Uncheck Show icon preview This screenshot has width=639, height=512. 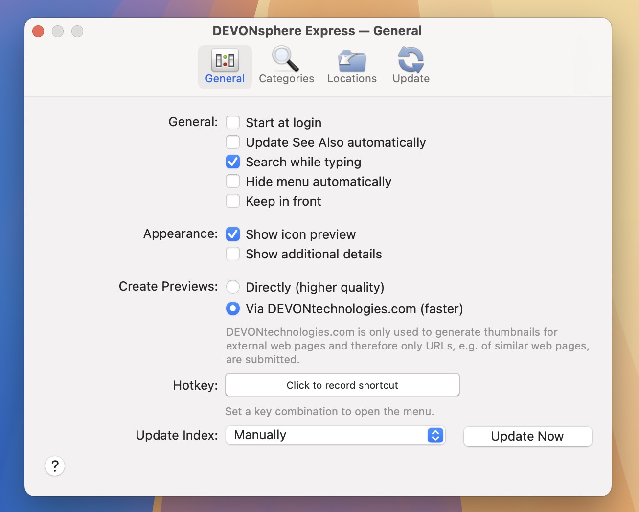pyautogui.click(x=233, y=234)
